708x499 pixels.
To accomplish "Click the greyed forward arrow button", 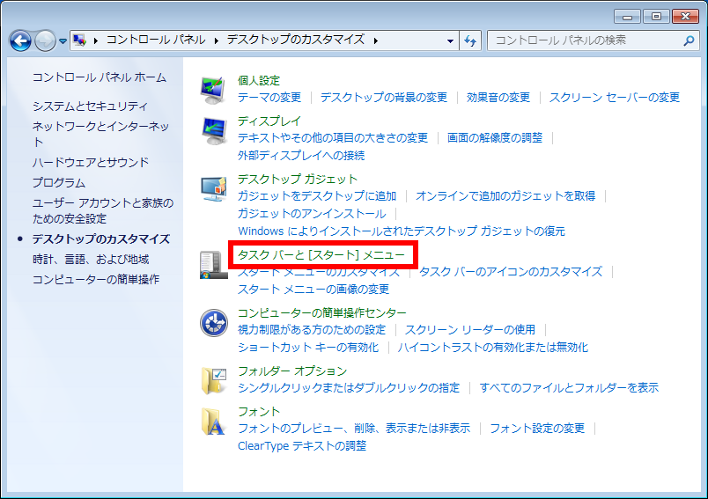I will (x=45, y=41).
